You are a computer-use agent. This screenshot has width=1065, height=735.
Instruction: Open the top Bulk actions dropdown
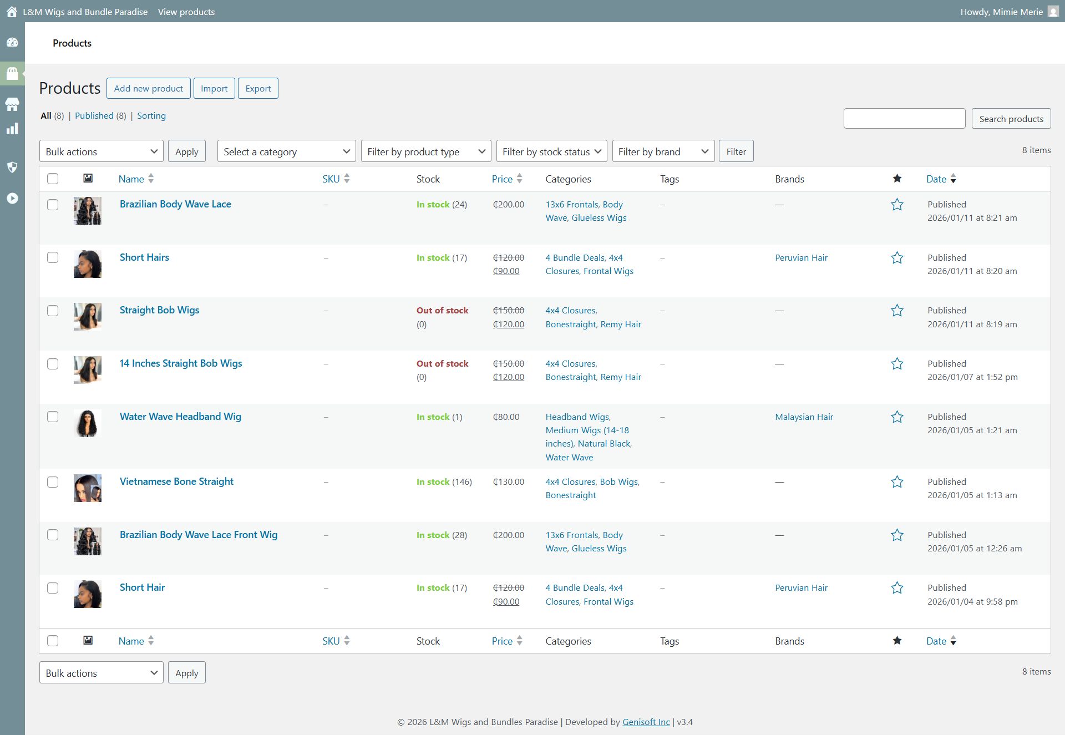point(102,151)
